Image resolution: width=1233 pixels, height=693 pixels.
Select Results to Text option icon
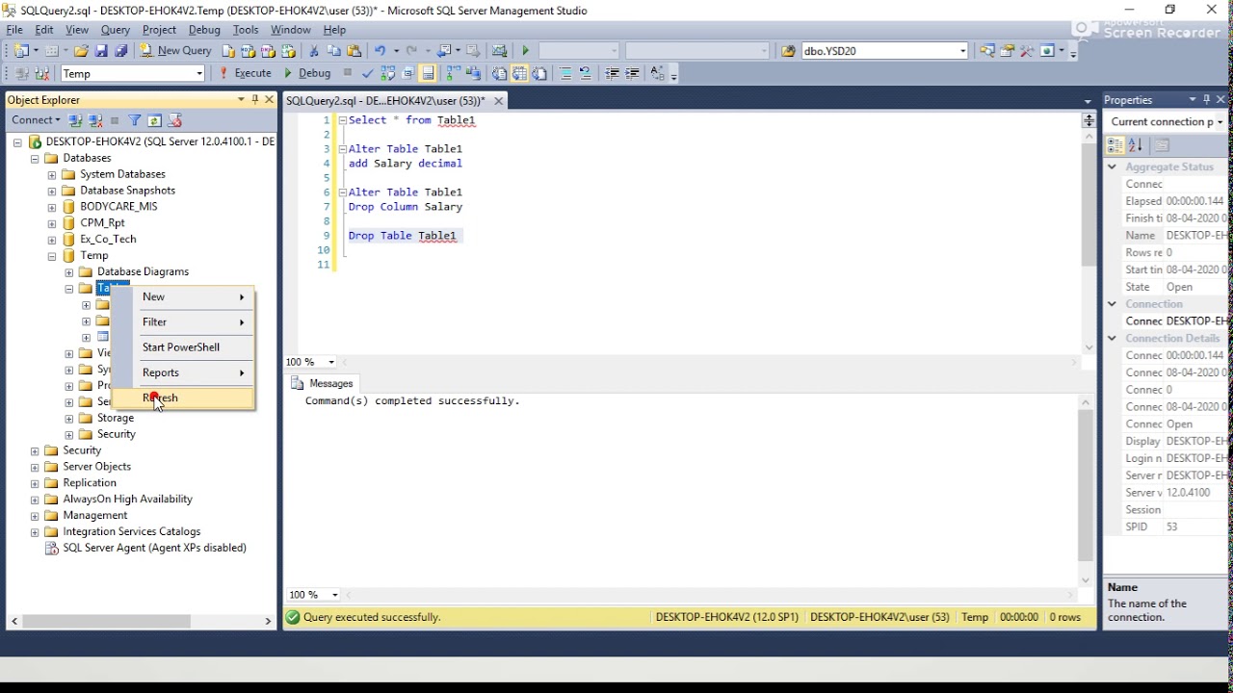point(499,73)
